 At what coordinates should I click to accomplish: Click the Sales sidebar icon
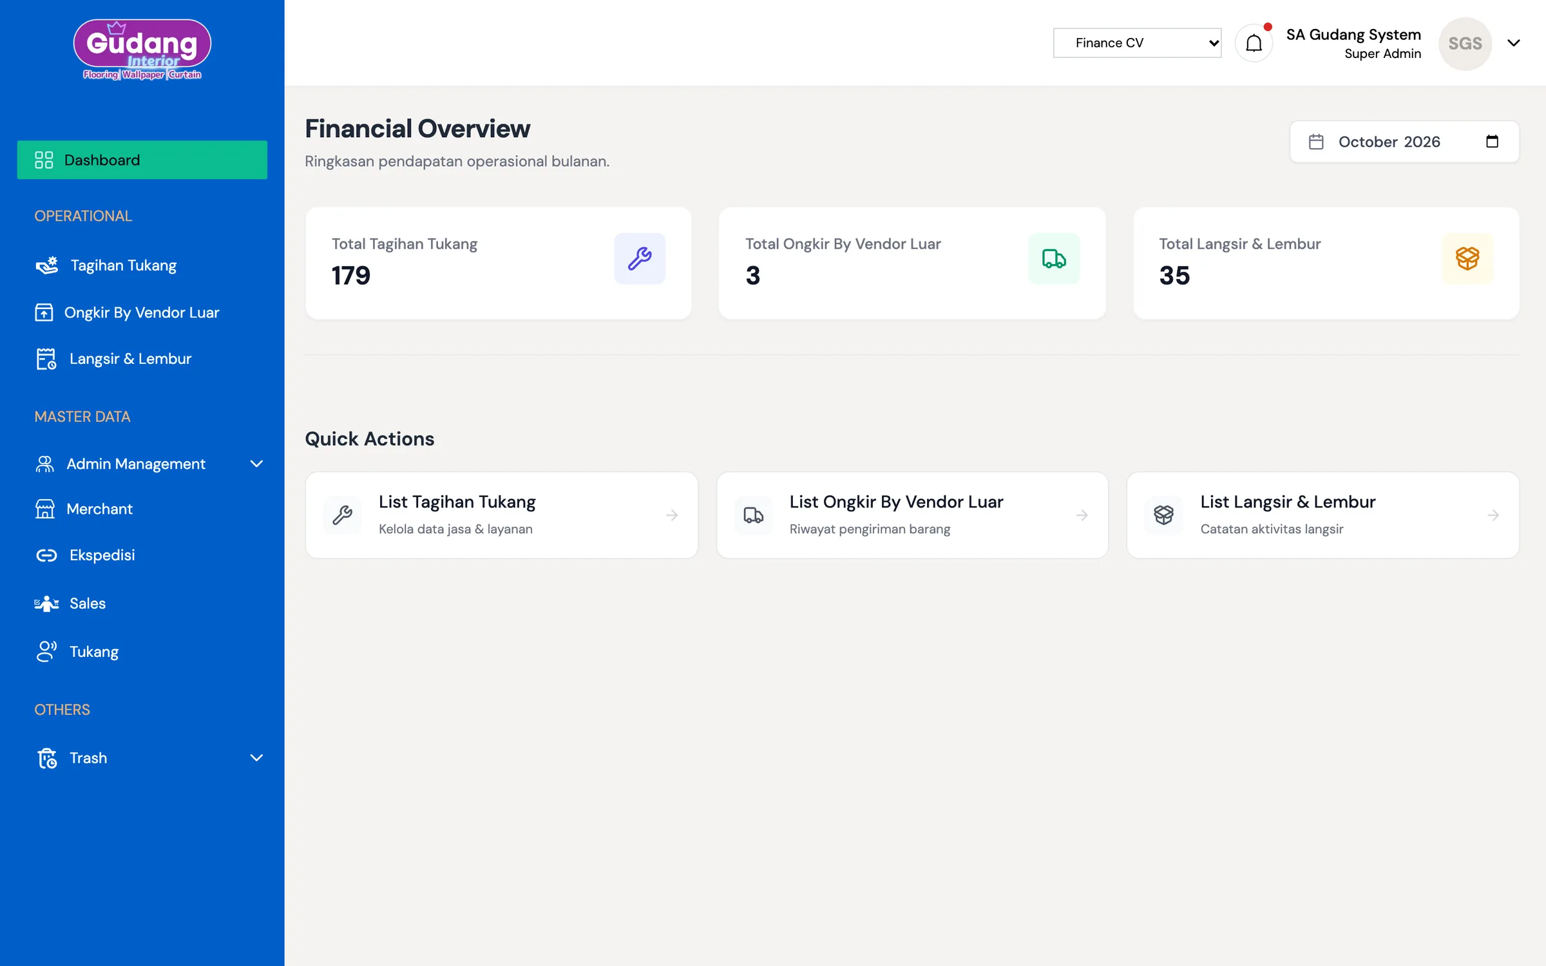coord(46,603)
